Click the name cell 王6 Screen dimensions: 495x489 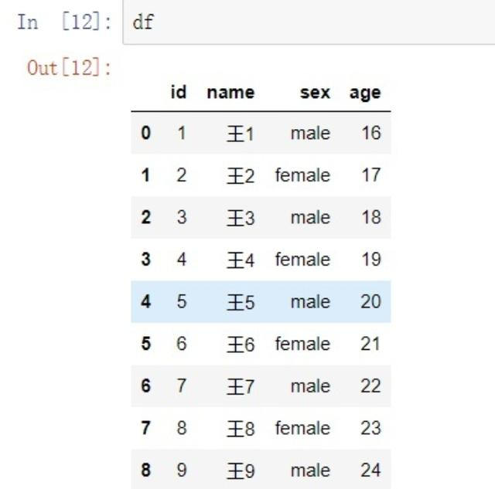pos(241,344)
